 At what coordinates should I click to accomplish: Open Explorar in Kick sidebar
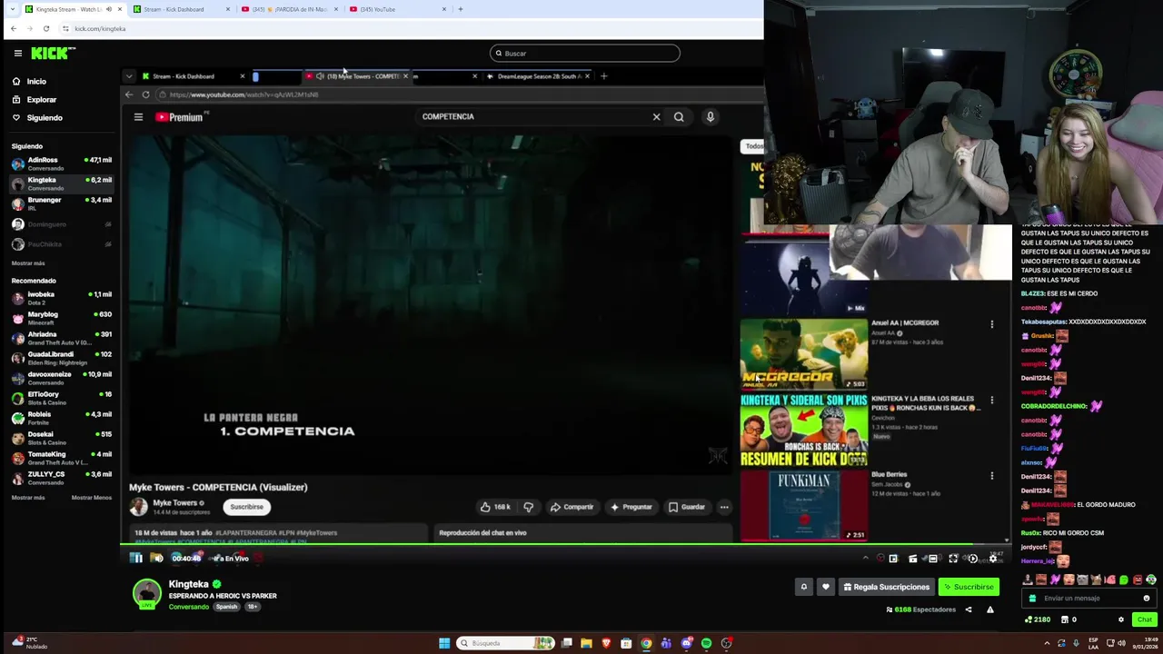(x=41, y=100)
